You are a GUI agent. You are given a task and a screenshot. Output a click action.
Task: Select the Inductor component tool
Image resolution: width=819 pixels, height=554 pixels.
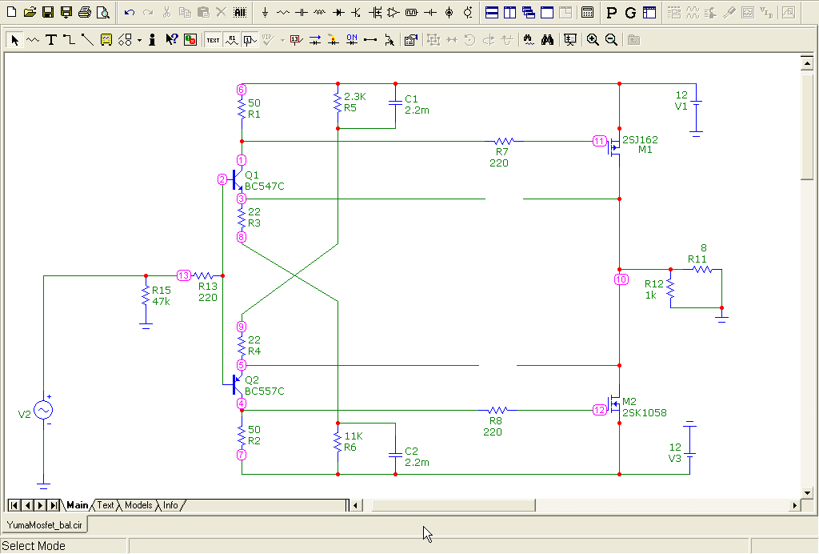(320, 13)
